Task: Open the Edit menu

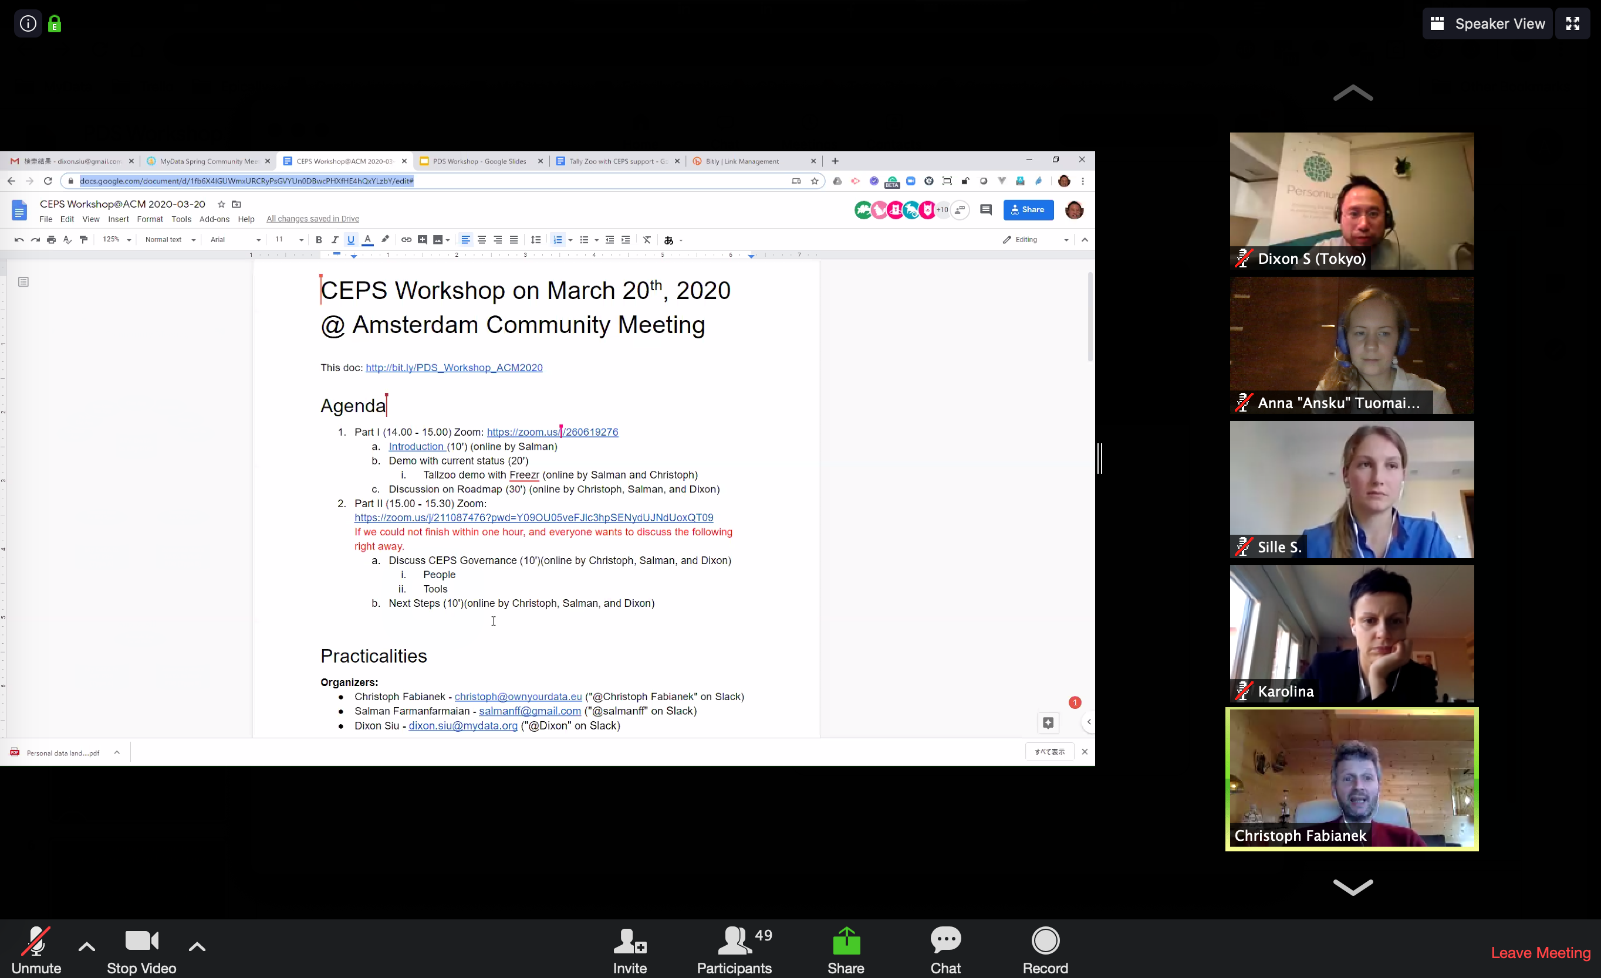Action: [x=67, y=219]
